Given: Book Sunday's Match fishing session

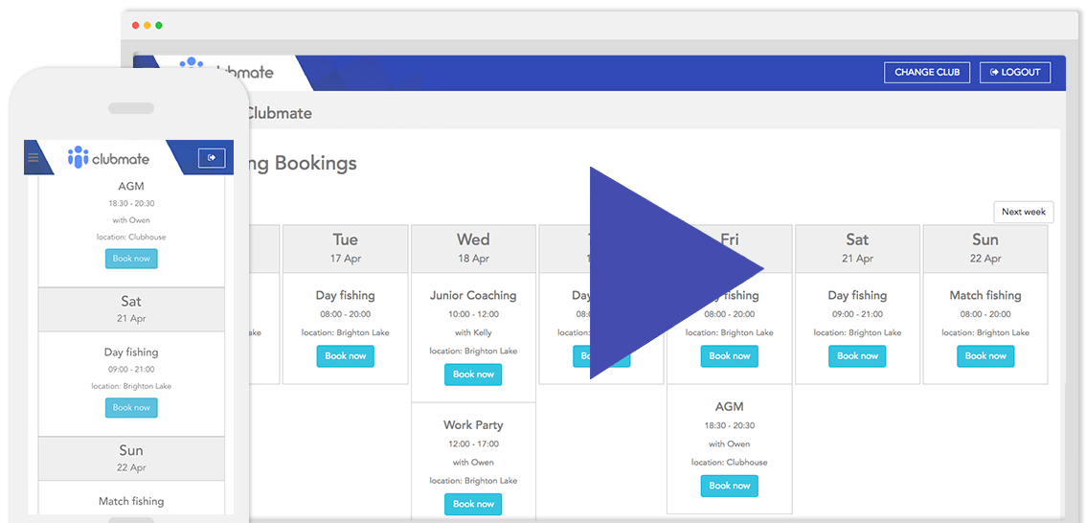Looking at the screenshot, I should 985,356.
